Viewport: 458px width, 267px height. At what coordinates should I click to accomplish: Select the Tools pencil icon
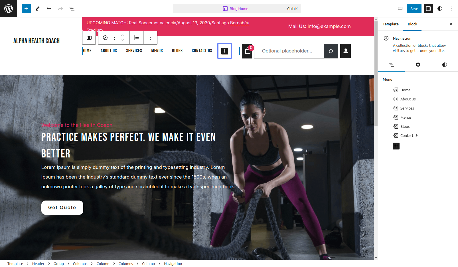(x=38, y=9)
